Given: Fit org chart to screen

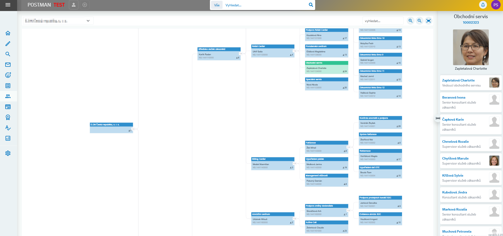Looking at the screenshot, I should pyautogui.click(x=429, y=21).
